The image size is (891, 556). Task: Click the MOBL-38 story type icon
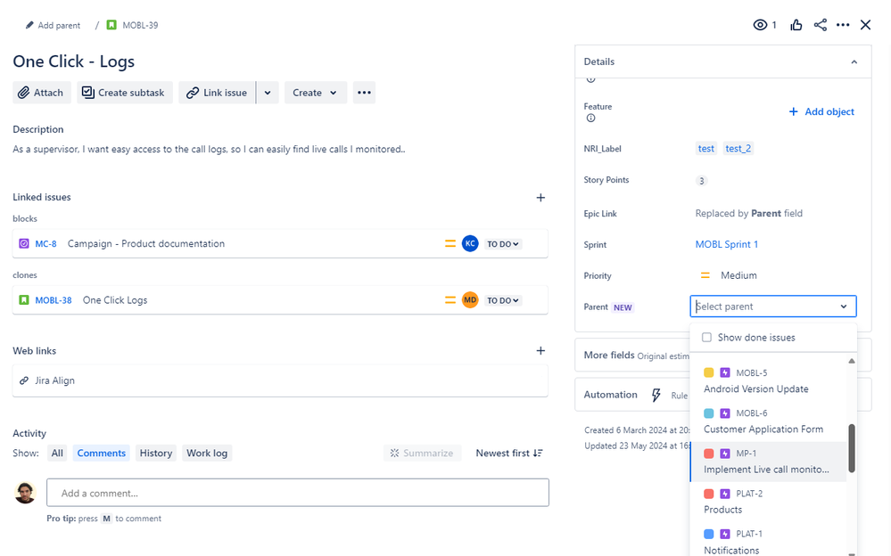(24, 300)
